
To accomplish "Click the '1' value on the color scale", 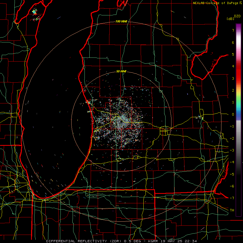I will point(233,102).
